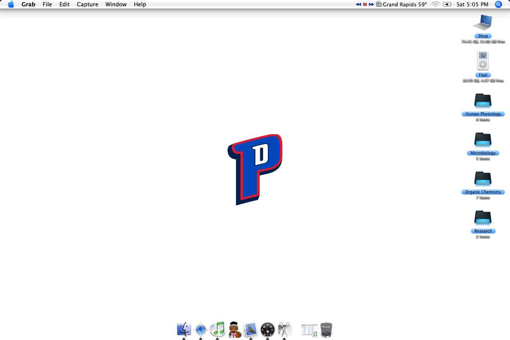Open Spotlight search in the menu bar
The image size is (510, 340).
click(x=498, y=4)
